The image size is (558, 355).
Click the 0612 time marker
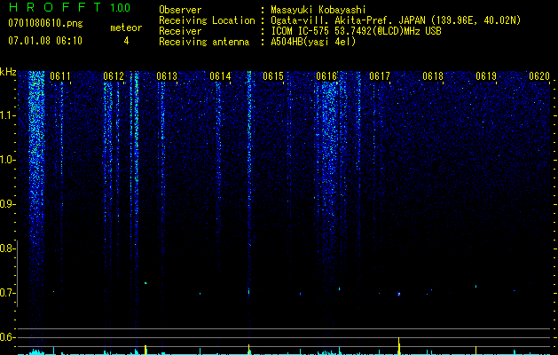click(x=114, y=76)
